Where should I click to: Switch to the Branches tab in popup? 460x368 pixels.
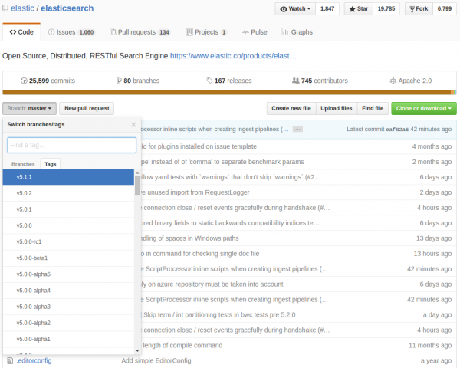[23, 164]
